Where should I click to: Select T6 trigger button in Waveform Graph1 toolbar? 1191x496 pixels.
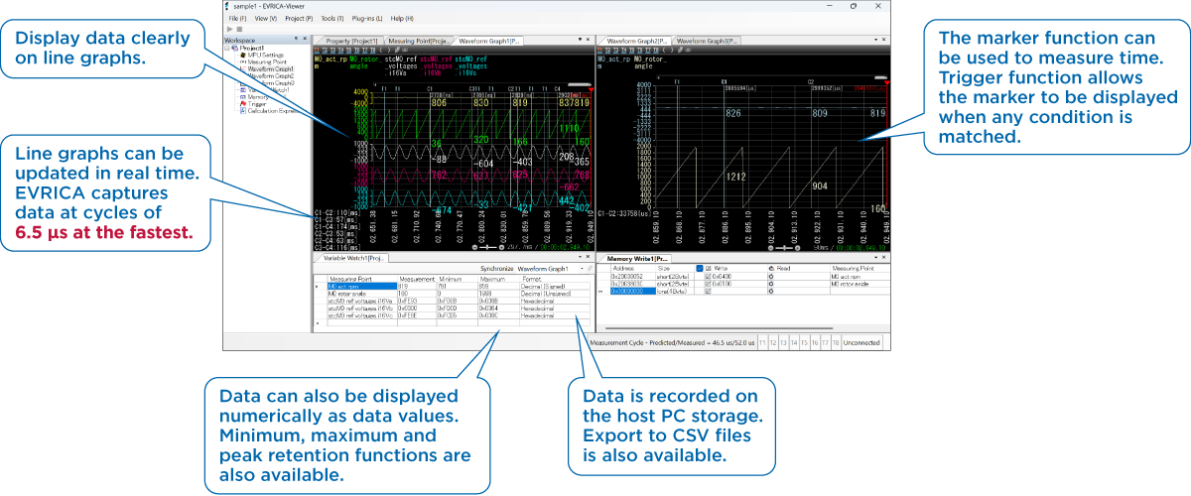click(356, 50)
